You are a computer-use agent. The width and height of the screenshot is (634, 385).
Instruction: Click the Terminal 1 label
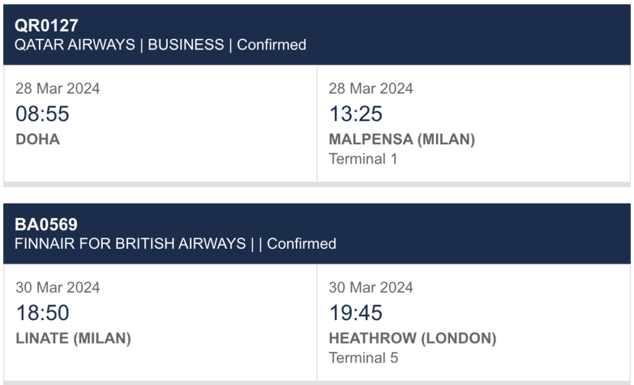(363, 159)
